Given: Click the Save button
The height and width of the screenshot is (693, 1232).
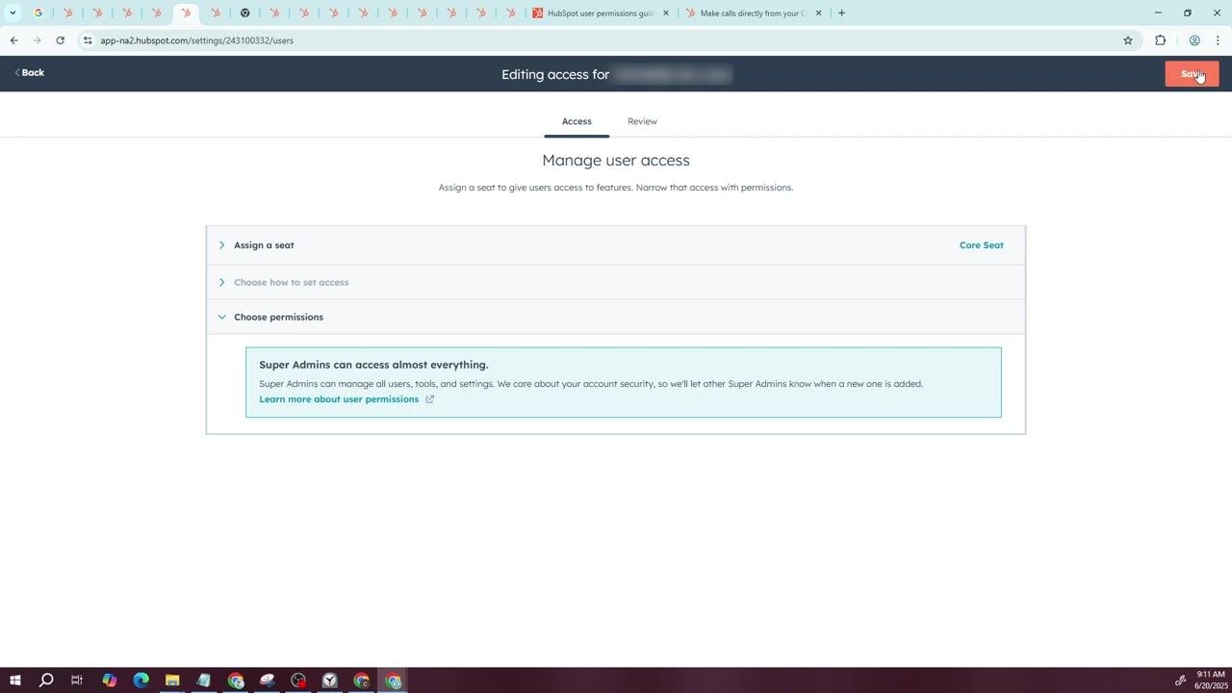Looking at the screenshot, I should [x=1192, y=74].
